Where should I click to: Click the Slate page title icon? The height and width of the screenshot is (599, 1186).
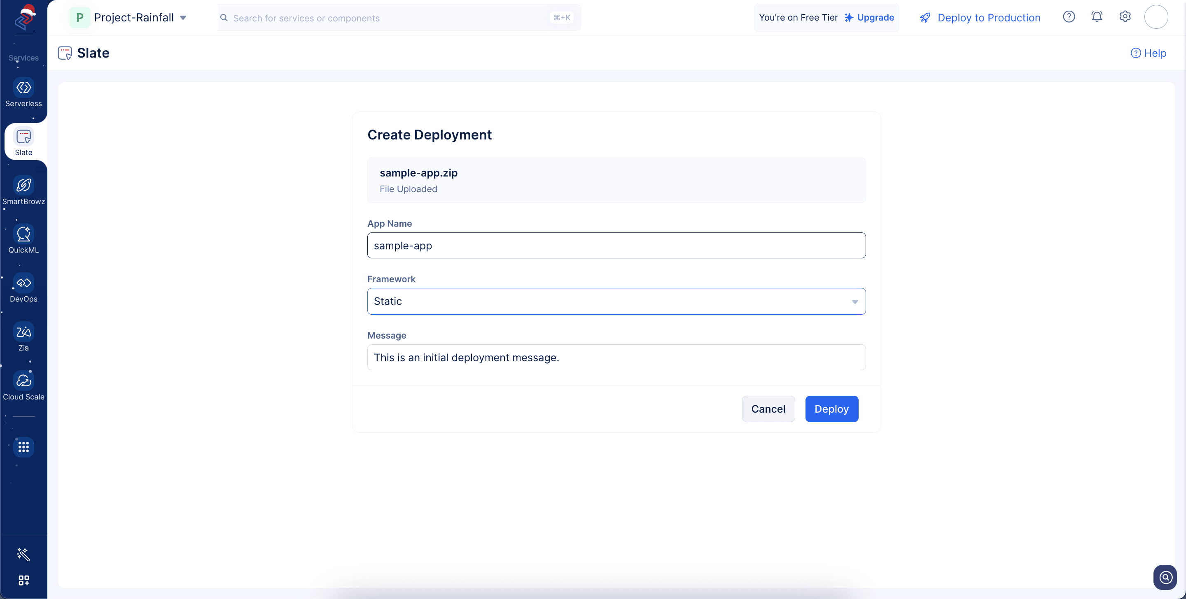click(x=65, y=53)
